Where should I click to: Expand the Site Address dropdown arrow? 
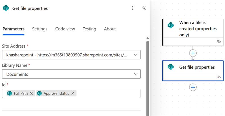[x=136, y=55]
